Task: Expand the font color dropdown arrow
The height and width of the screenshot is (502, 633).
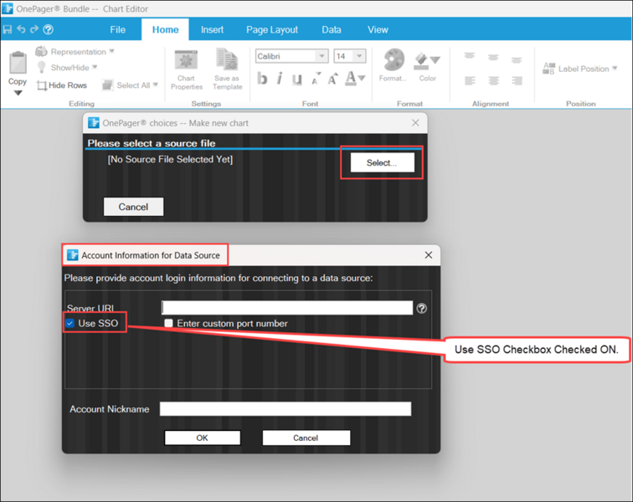Action: pos(362,79)
